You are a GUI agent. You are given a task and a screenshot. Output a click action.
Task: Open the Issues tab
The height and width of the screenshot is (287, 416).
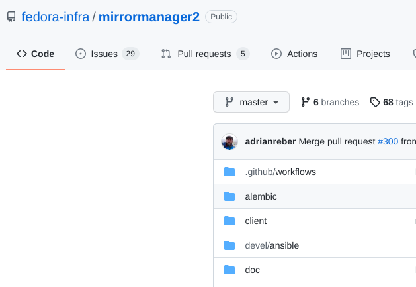pos(107,54)
